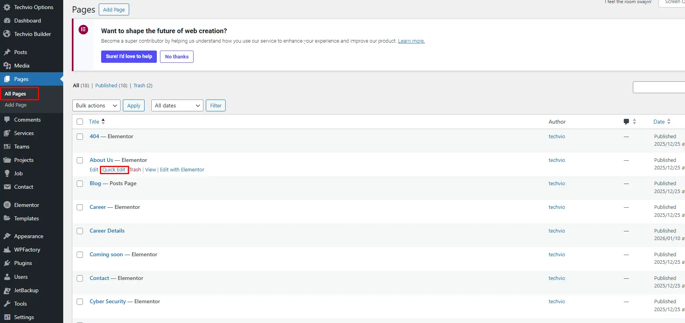Viewport: 685px width, 323px height.
Task: Click Sure! I'd love to help
Action: tap(129, 56)
